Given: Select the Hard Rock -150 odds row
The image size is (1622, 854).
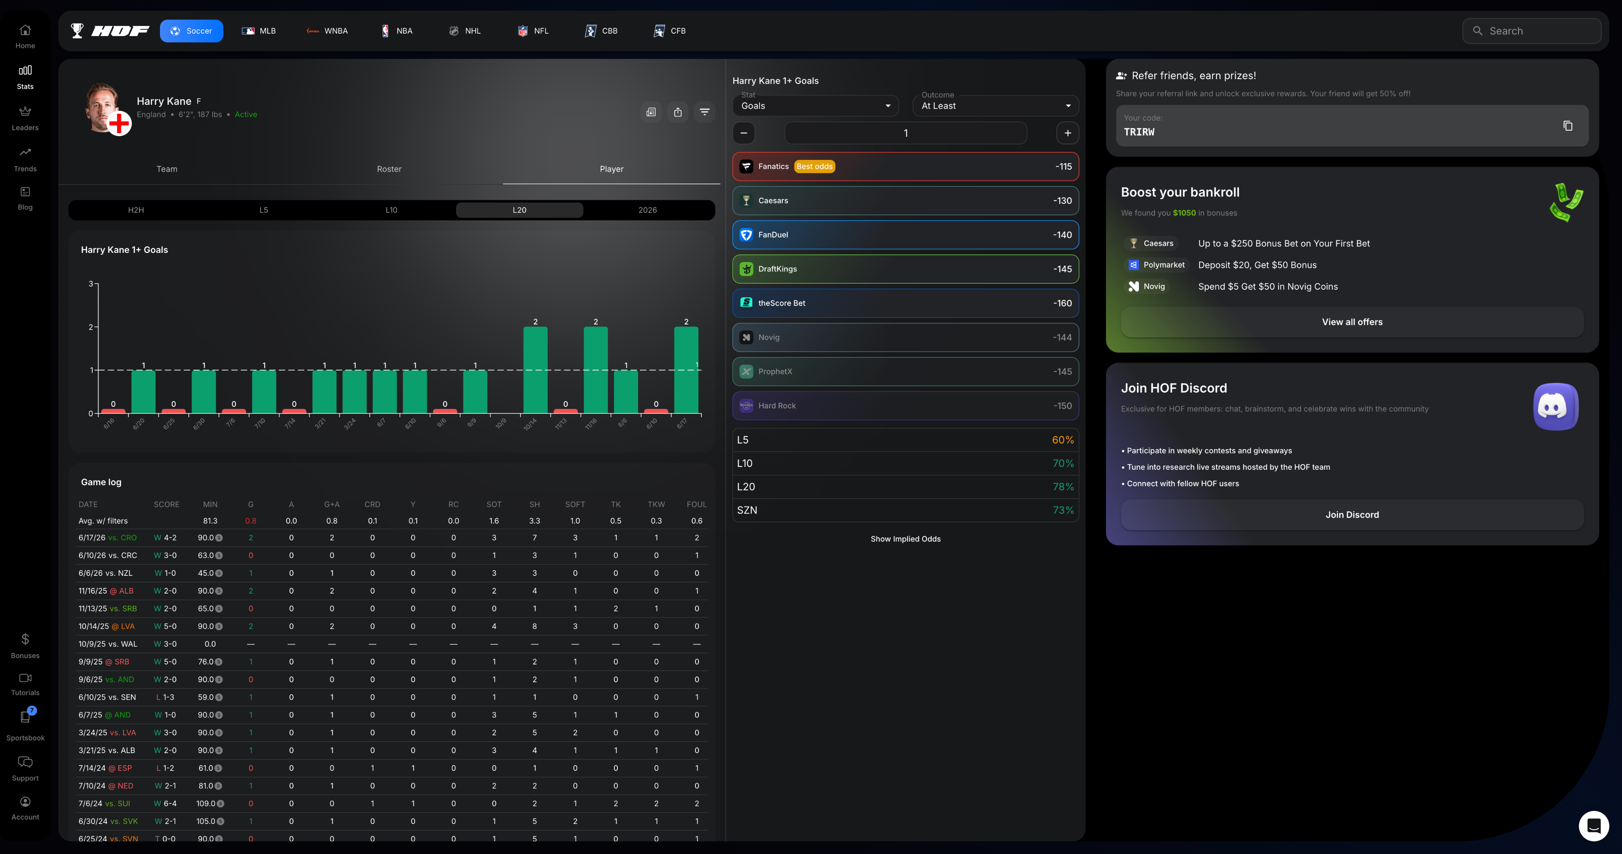Looking at the screenshot, I should click(906, 405).
